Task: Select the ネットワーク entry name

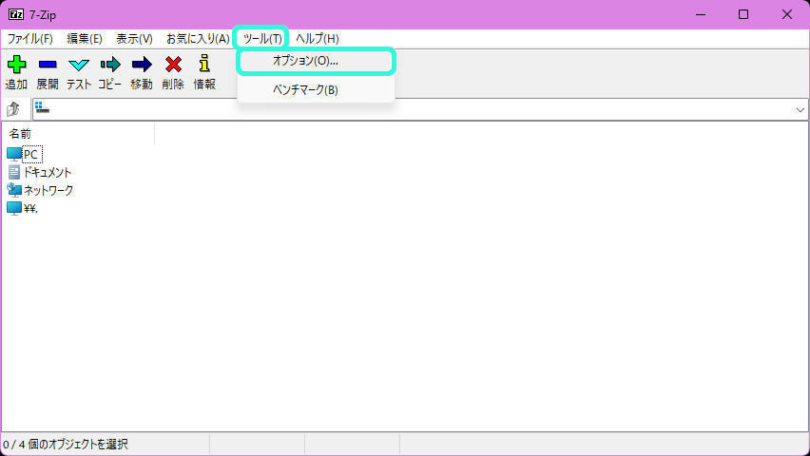Action: point(48,191)
